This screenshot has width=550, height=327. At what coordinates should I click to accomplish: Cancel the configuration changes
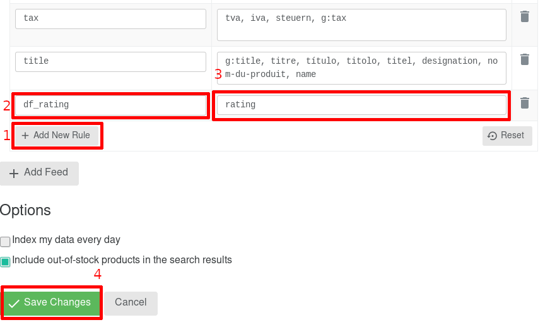[131, 303]
